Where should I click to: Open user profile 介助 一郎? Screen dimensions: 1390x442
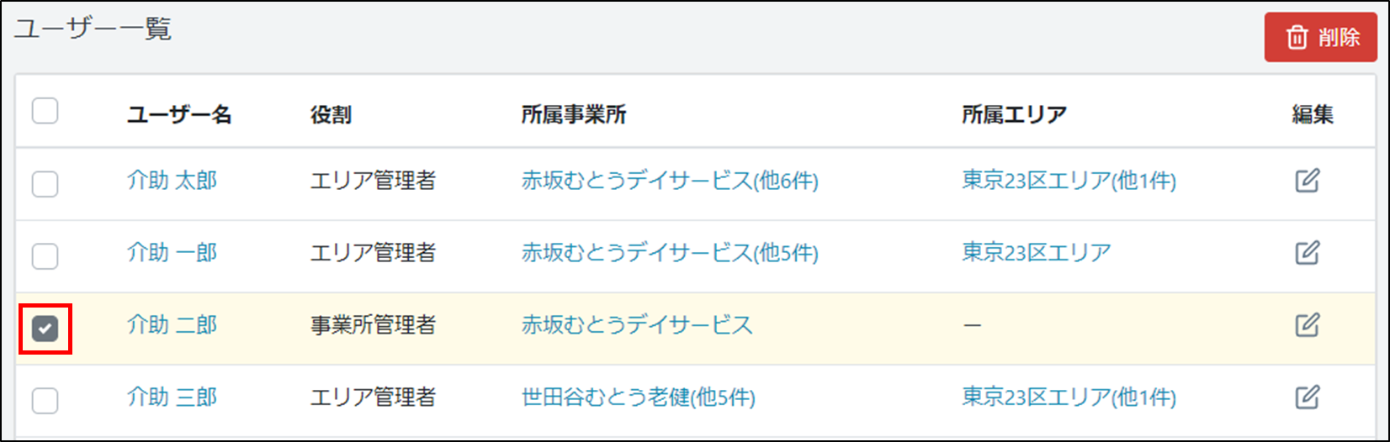tap(172, 253)
